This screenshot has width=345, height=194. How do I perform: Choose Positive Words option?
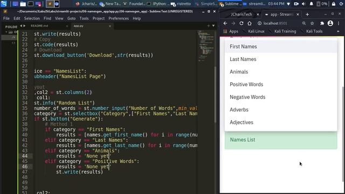coord(281,85)
